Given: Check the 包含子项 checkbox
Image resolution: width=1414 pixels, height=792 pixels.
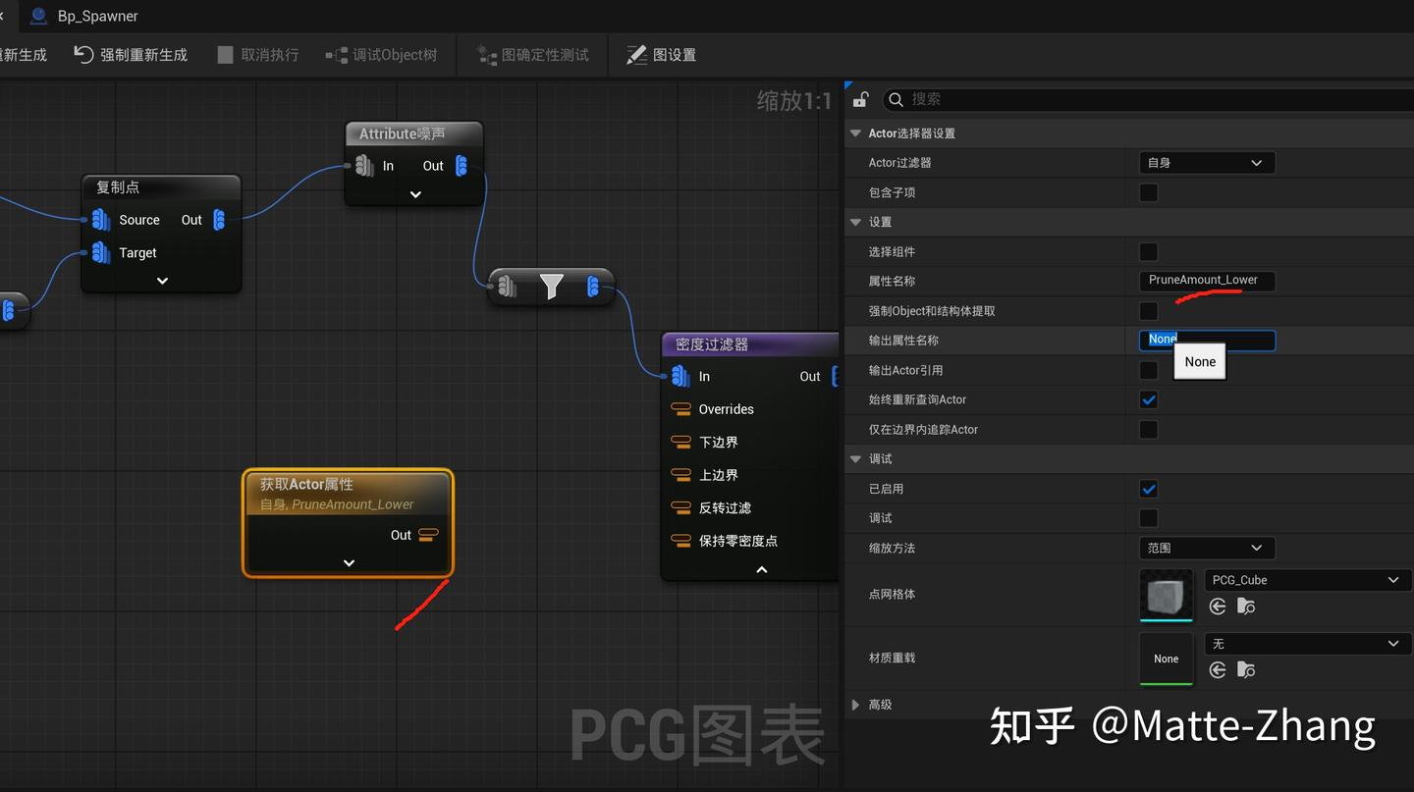Looking at the screenshot, I should (1149, 192).
